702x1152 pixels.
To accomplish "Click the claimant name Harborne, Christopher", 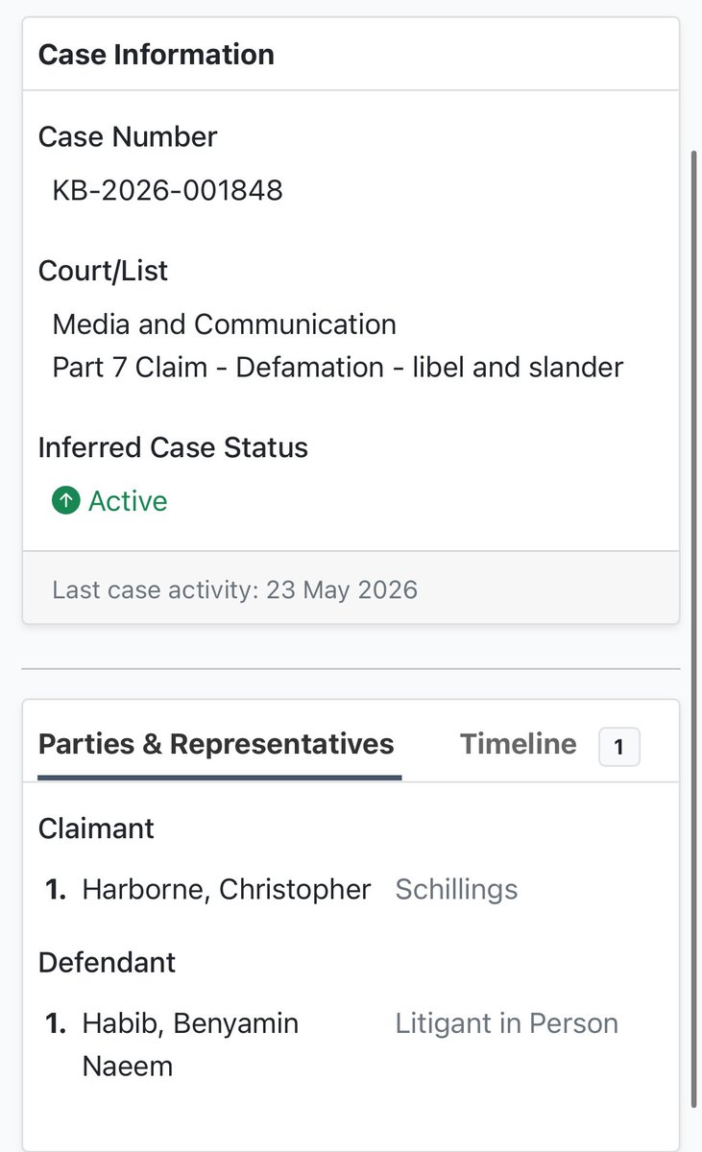I will (227, 890).
